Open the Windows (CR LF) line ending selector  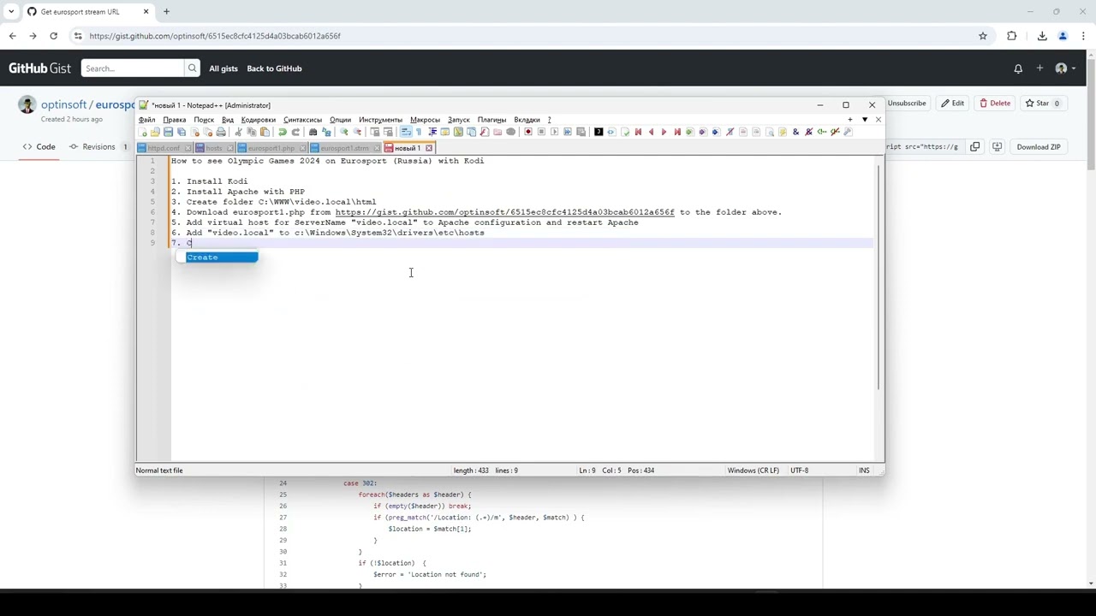click(753, 471)
